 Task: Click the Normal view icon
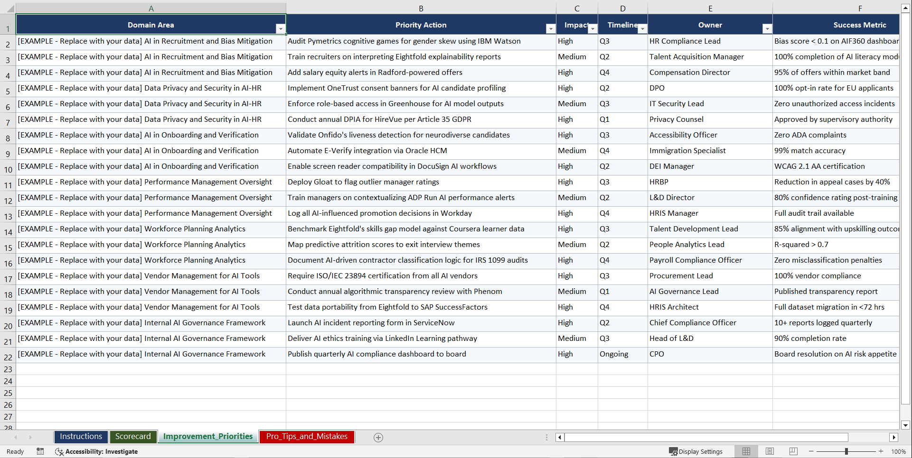pos(746,451)
